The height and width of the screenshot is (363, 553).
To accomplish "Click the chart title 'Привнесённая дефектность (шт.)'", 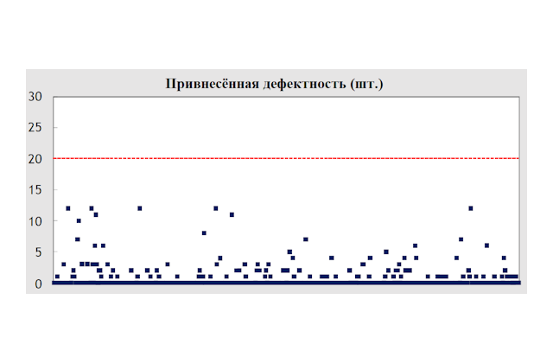I will pos(275,84).
